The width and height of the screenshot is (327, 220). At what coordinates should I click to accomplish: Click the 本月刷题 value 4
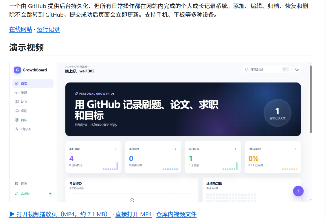point(71,158)
